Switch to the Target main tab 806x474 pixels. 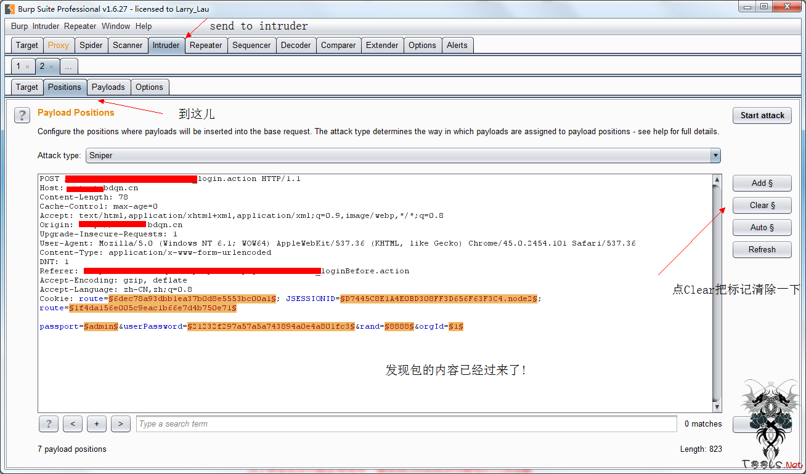click(x=27, y=45)
